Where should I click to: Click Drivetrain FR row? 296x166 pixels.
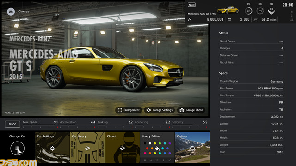251,102
